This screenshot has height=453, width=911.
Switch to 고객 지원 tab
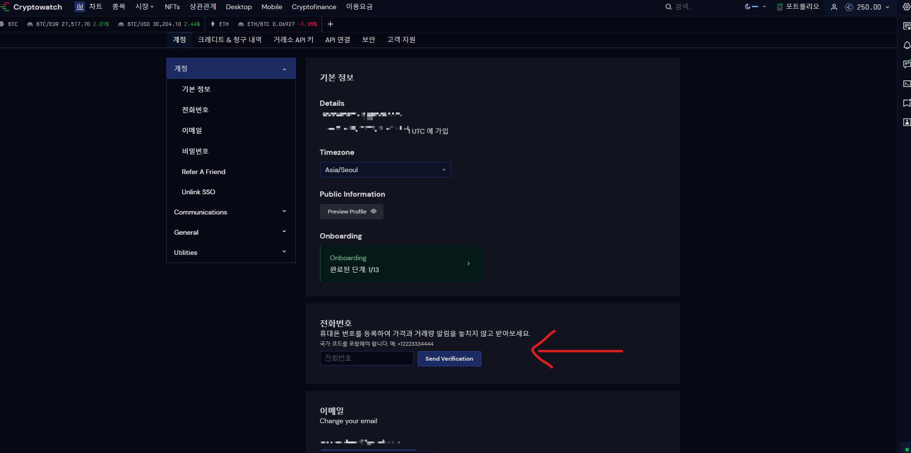tap(401, 40)
